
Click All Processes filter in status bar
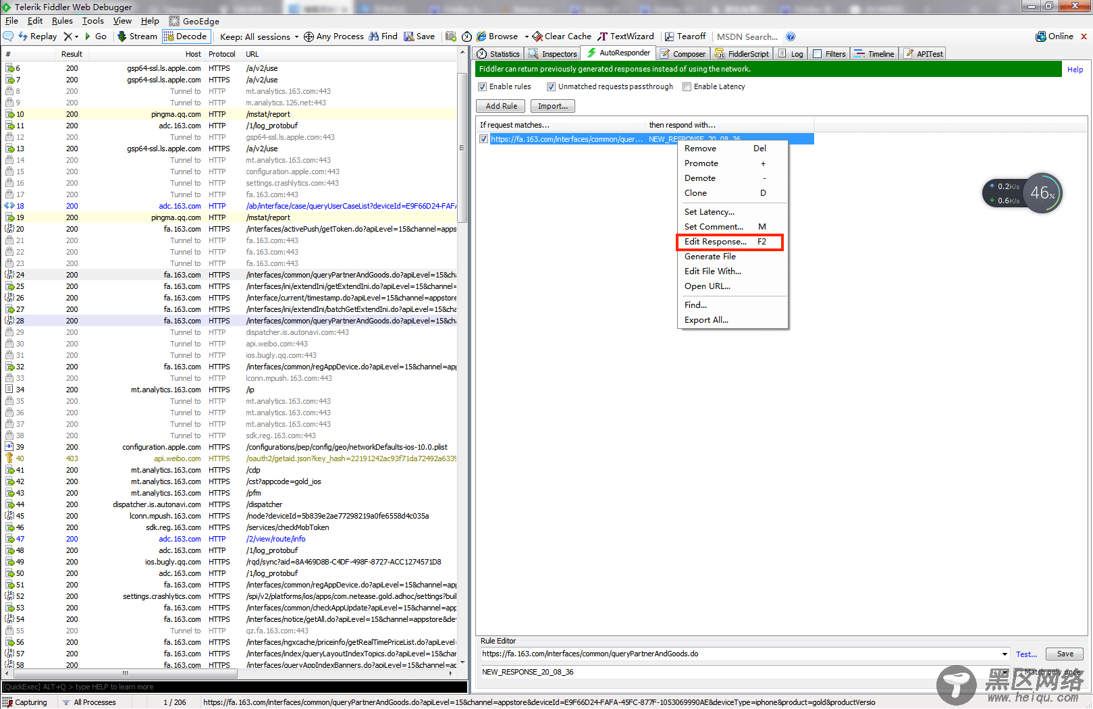(x=89, y=702)
